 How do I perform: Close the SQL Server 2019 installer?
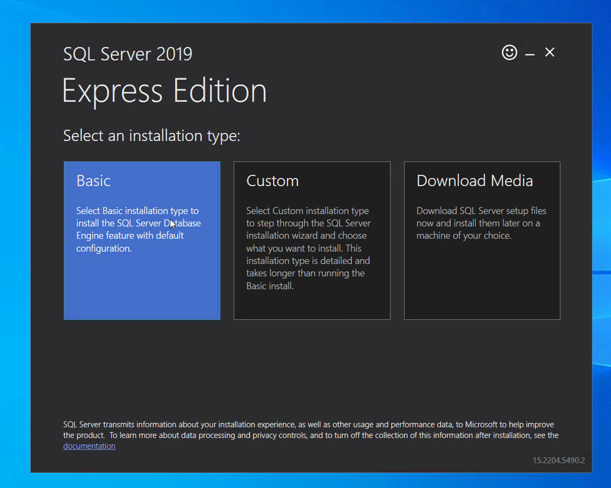550,52
